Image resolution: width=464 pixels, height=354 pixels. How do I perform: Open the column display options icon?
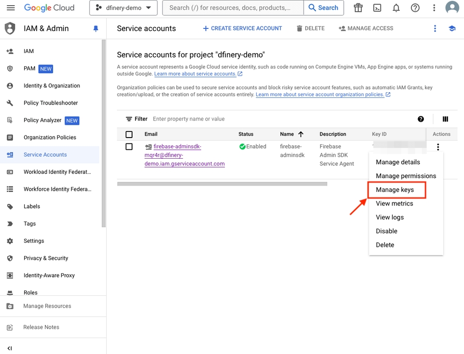(x=445, y=119)
